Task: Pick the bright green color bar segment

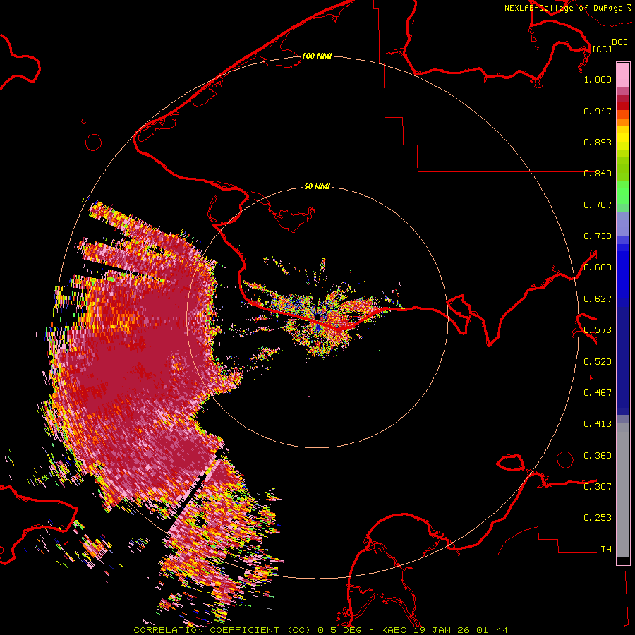Action: pos(623,193)
